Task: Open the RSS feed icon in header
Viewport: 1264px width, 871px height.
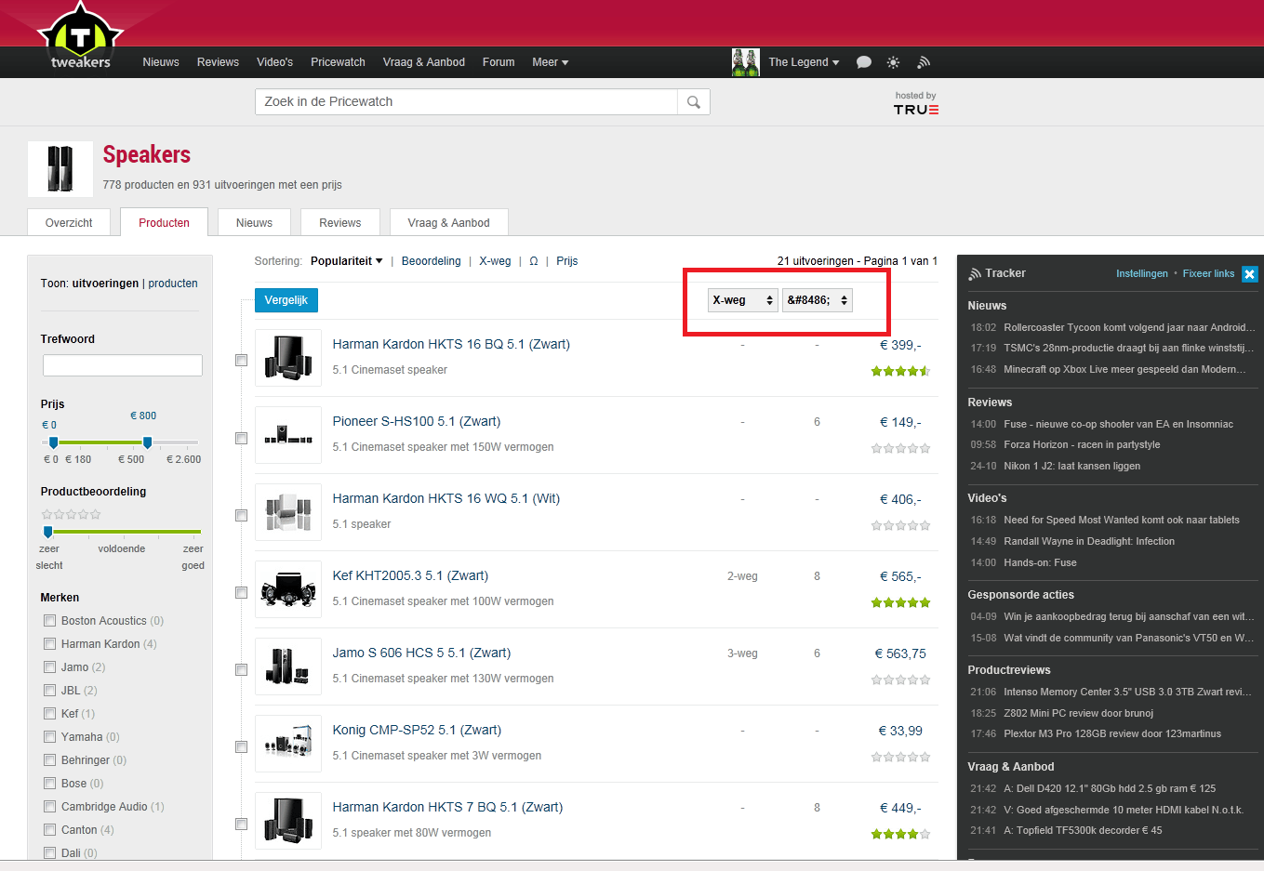Action: [924, 62]
